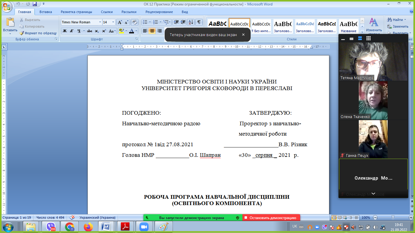Viewport: 415px width, 233px height.
Task: Show paragraph marks pilcrow icon
Action: coord(199,22)
